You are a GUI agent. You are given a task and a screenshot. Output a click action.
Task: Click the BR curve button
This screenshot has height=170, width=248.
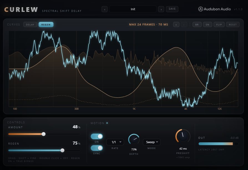(197, 25)
